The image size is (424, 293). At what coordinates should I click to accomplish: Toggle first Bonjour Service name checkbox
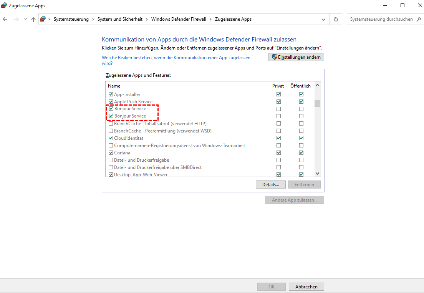(x=111, y=109)
